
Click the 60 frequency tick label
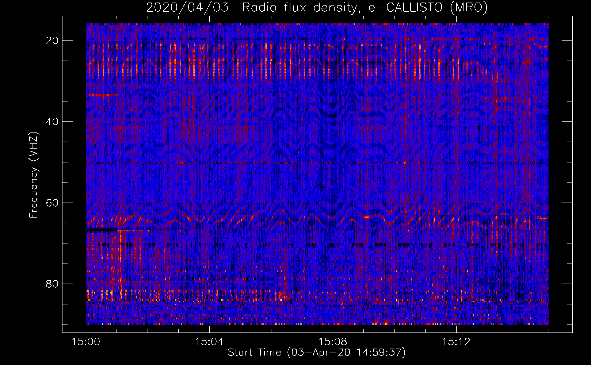click(x=52, y=203)
